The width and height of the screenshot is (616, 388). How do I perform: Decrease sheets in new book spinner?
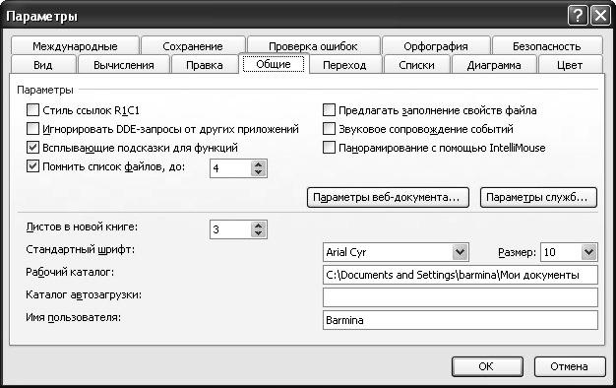click(258, 233)
